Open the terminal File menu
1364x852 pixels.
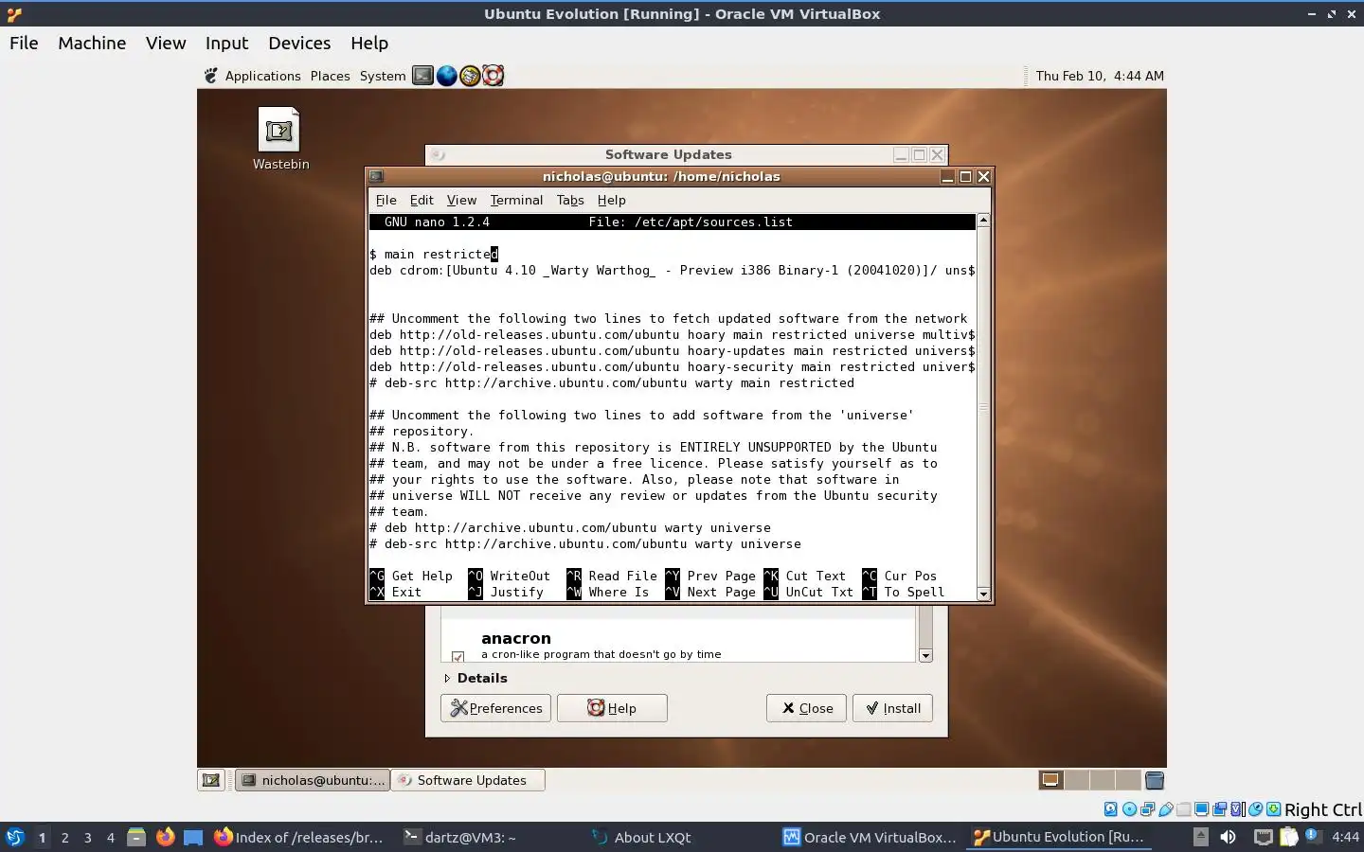pyautogui.click(x=386, y=200)
